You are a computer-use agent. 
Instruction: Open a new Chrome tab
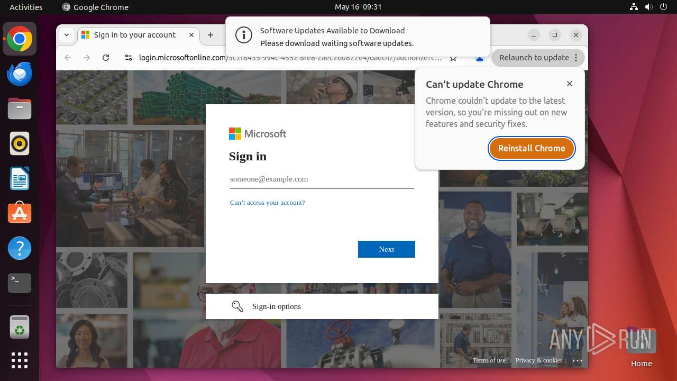coord(211,35)
